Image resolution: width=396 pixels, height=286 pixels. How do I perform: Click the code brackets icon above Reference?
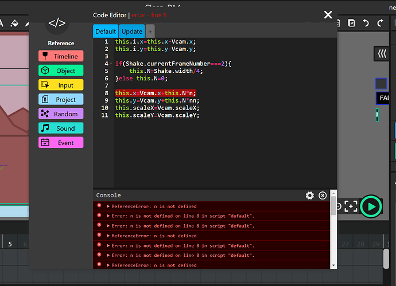[57, 23]
